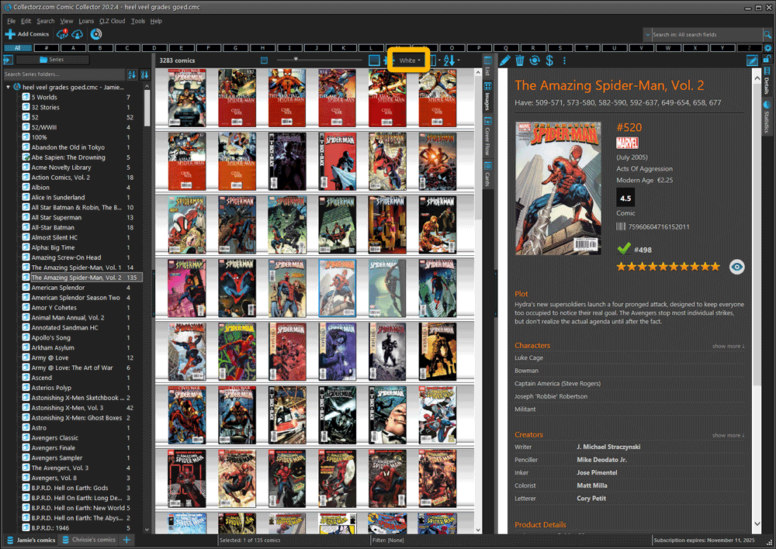
Task: Switch to Cover Flow view tab
Action: (487, 136)
